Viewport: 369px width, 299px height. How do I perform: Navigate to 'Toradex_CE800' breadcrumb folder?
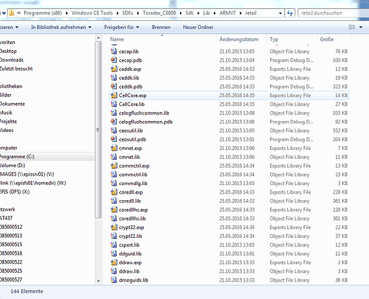(159, 13)
